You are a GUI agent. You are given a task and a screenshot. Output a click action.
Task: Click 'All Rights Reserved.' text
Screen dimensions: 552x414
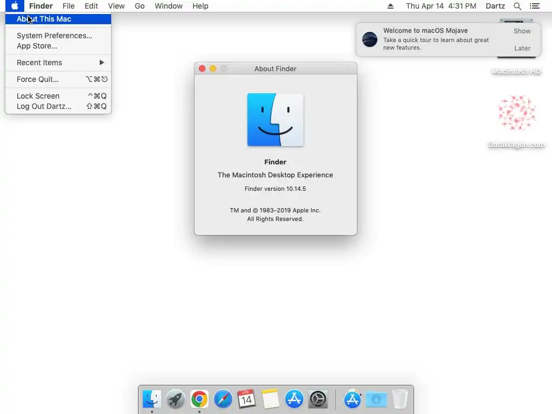pyautogui.click(x=275, y=219)
